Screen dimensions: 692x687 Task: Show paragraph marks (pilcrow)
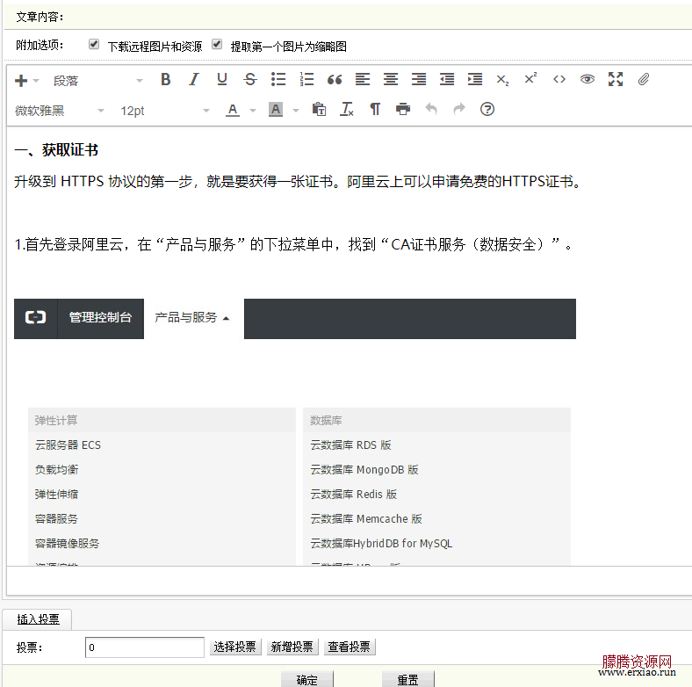375,109
